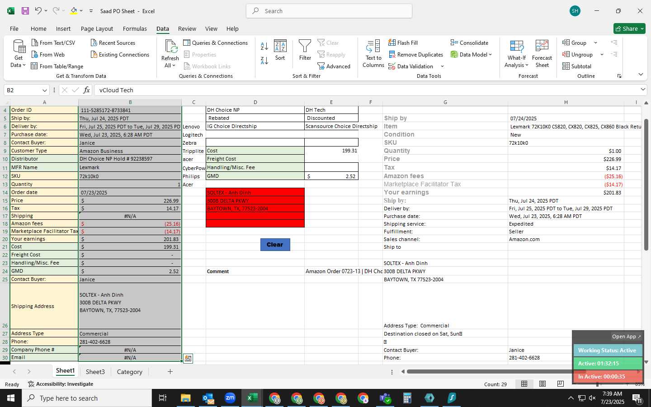Screen dimensions: 651x407
Task: Add a new sheet with plus button
Action: [170, 372]
